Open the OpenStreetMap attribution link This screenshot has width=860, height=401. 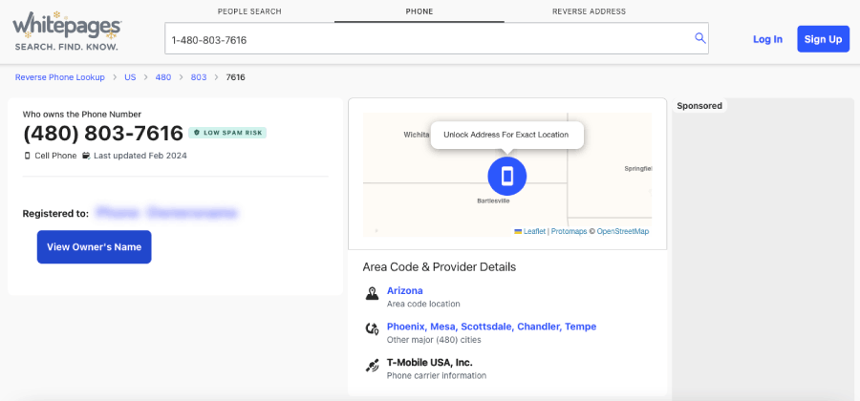point(622,232)
